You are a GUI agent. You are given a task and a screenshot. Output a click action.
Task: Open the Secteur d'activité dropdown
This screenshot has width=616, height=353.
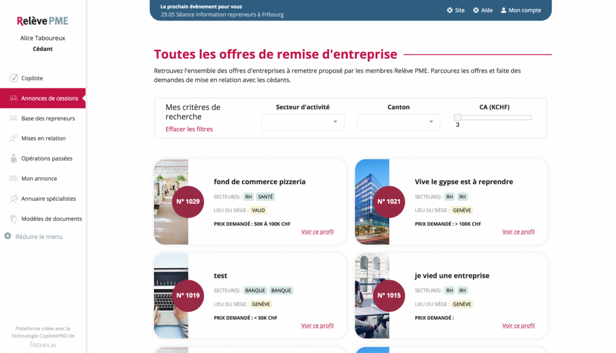(x=303, y=122)
